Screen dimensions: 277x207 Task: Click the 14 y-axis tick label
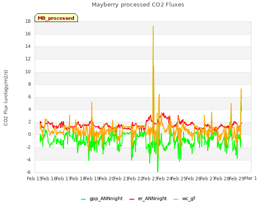(28, 47)
